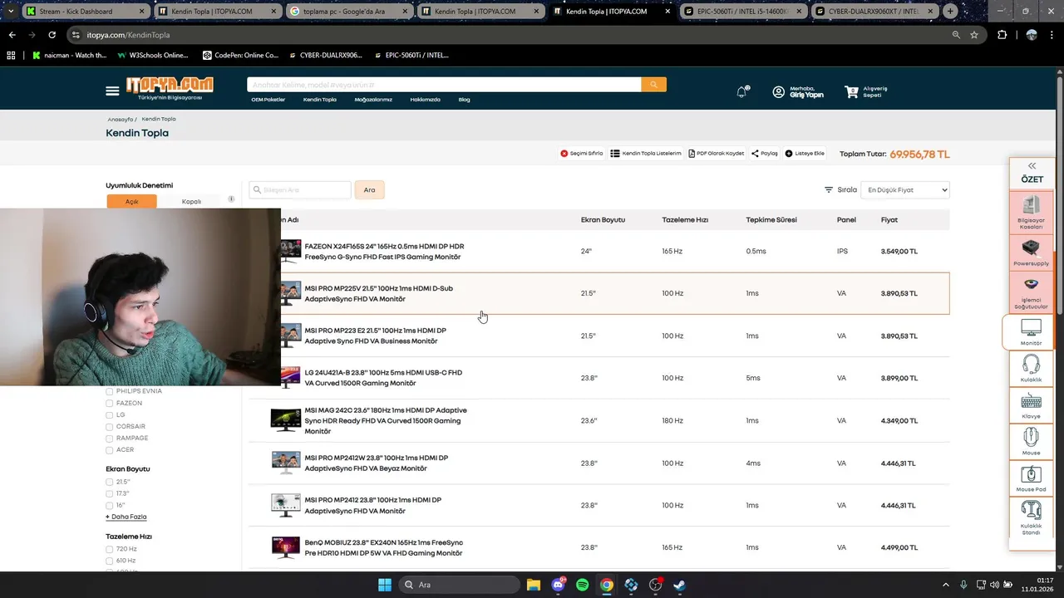Select Kulaklık Standı in summary sidebar
The height and width of the screenshot is (598, 1064).
[x=1031, y=517]
